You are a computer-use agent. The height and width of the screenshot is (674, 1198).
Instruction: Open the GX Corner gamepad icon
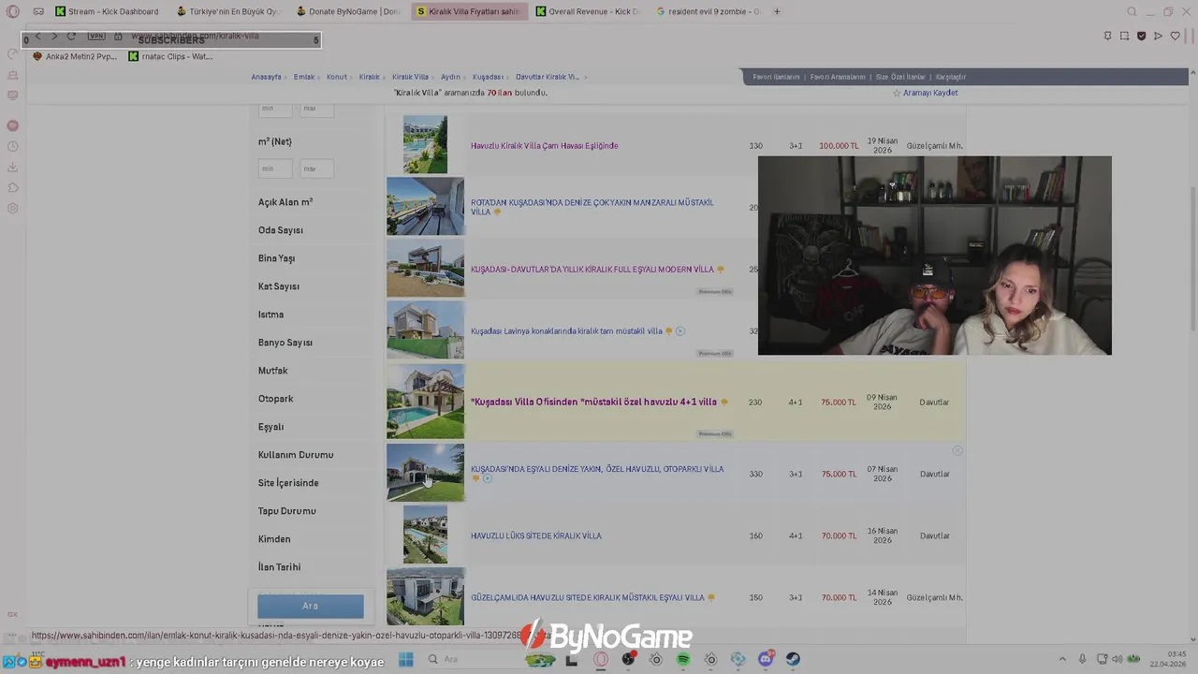[38, 11]
